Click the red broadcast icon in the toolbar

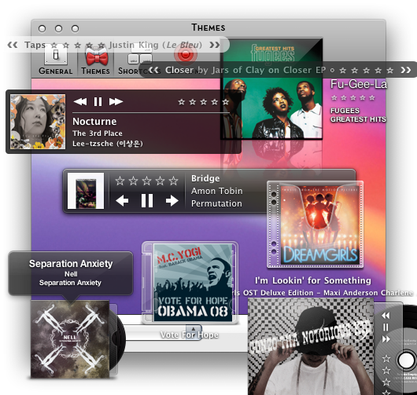(x=186, y=55)
